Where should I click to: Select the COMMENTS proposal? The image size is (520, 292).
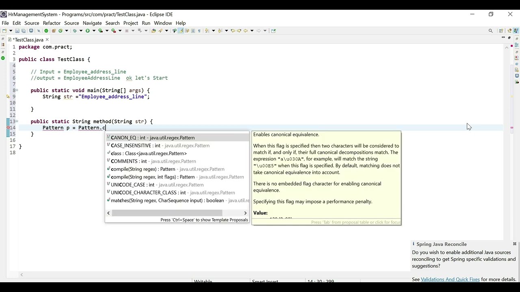click(177, 161)
